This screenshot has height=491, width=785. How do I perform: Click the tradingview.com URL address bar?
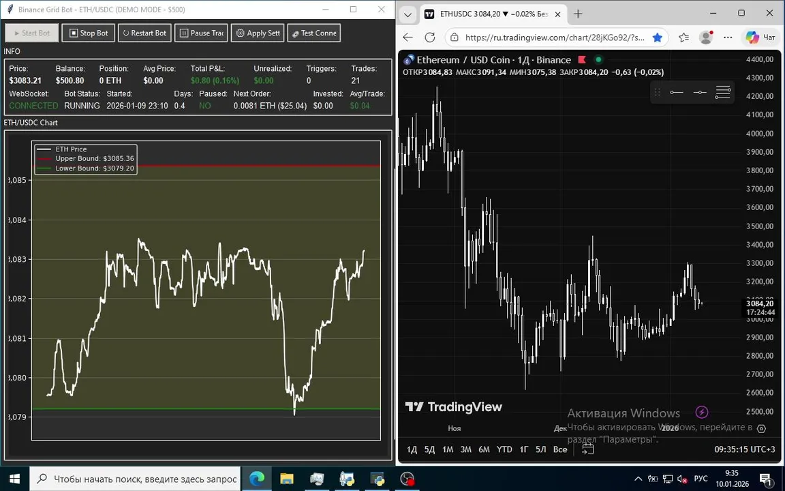click(x=555, y=38)
